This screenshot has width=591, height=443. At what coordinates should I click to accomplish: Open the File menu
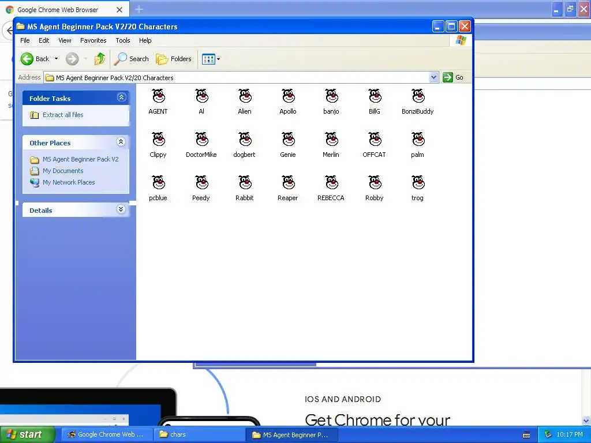click(x=25, y=40)
